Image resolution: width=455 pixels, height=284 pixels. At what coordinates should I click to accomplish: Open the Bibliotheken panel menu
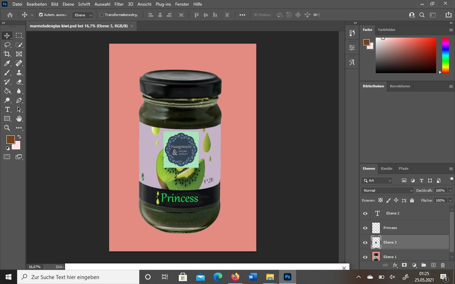pos(450,86)
